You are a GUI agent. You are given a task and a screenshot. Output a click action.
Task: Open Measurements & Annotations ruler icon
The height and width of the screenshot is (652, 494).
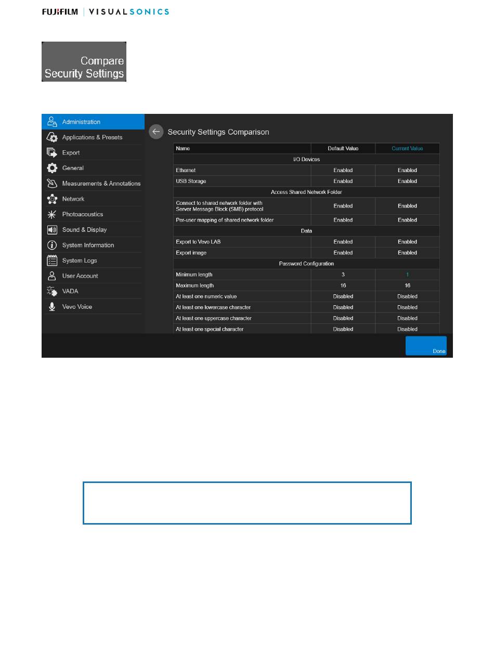(x=52, y=184)
